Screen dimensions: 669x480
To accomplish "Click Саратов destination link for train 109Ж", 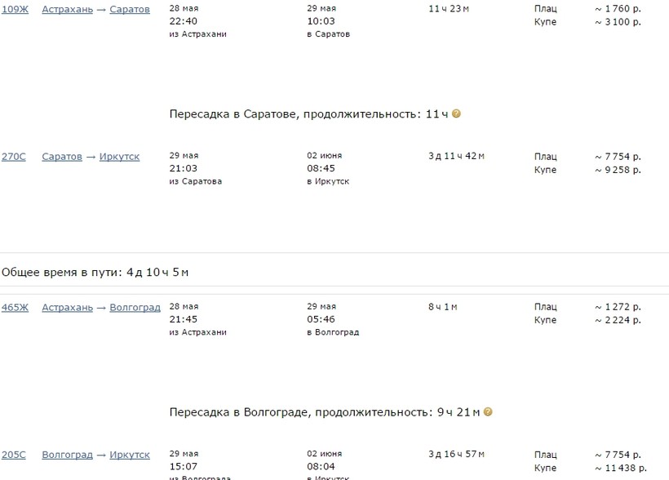I will [x=130, y=9].
